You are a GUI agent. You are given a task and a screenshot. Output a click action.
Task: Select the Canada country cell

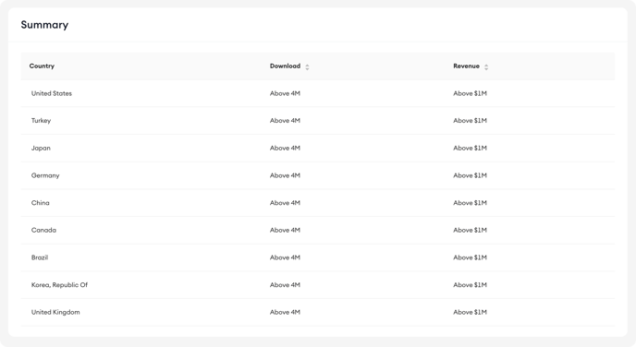[43, 230]
